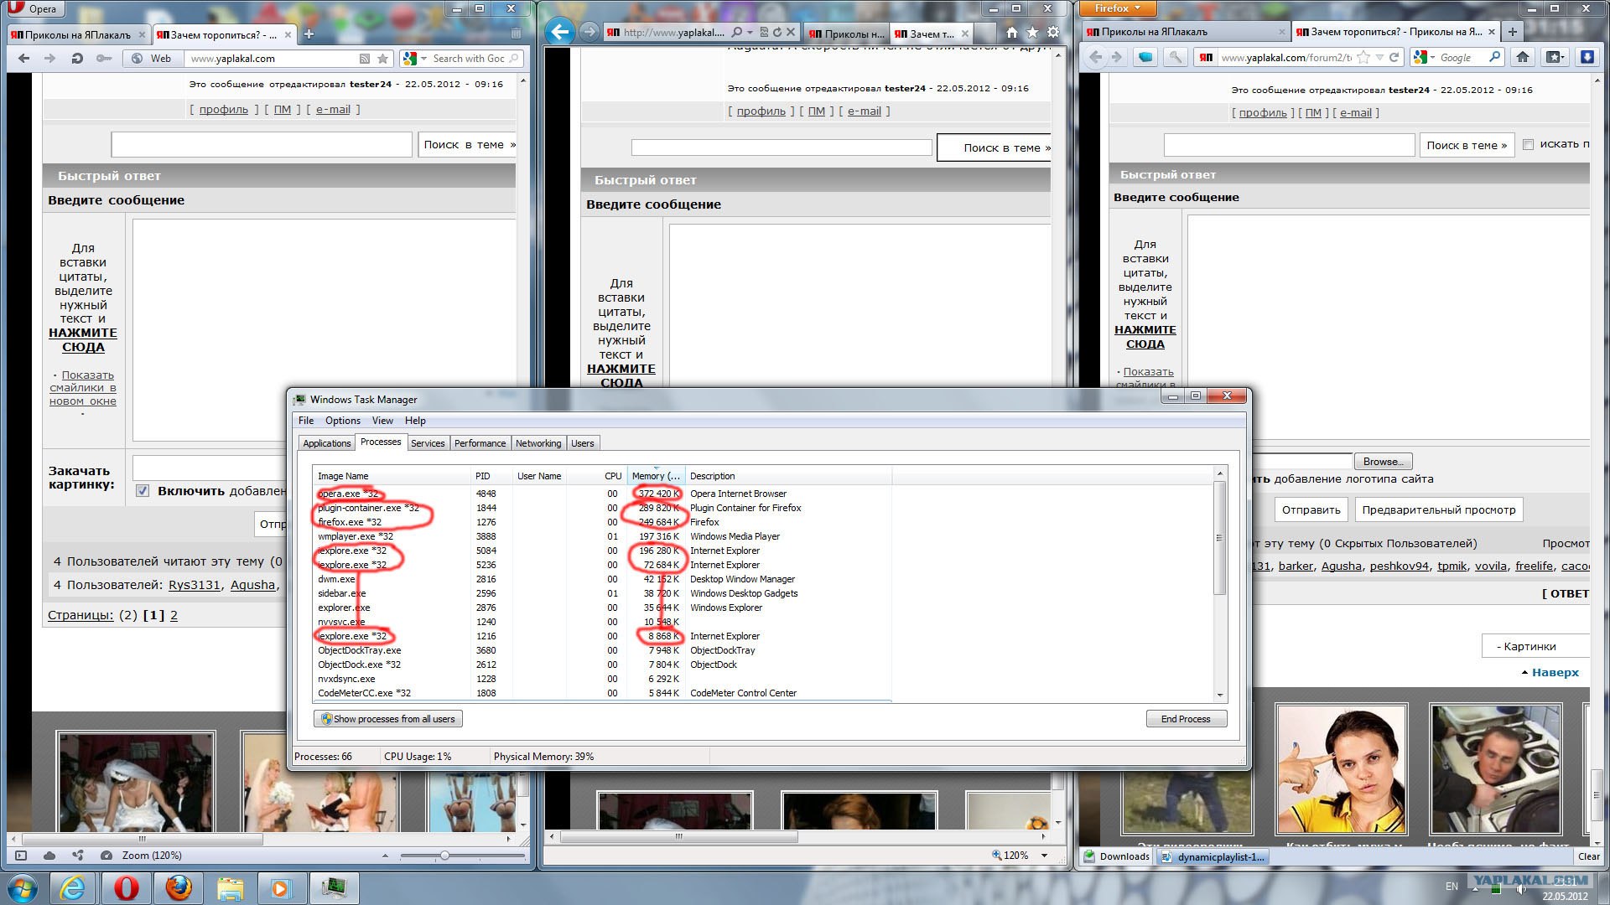
Task: Click Clear in the Firefox downloads bar
Action: coord(1588,856)
